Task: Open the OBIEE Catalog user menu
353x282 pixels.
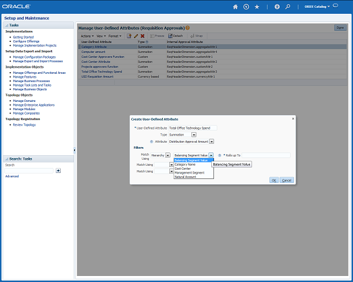Action: point(317,7)
